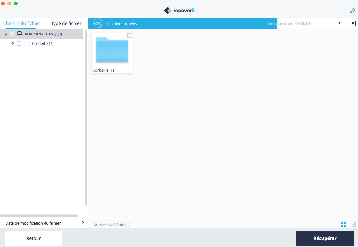358x247 pixels.
Task: Switch to list detail view
Action: coord(354,225)
